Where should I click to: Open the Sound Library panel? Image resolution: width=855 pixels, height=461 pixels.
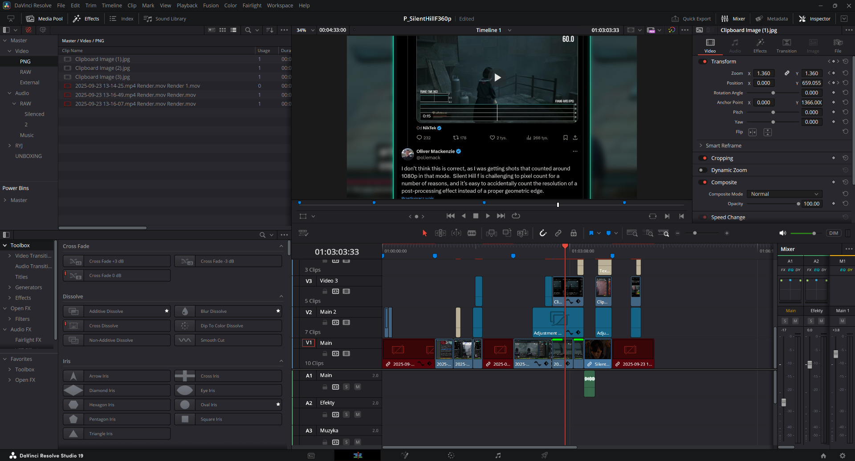tap(165, 19)
